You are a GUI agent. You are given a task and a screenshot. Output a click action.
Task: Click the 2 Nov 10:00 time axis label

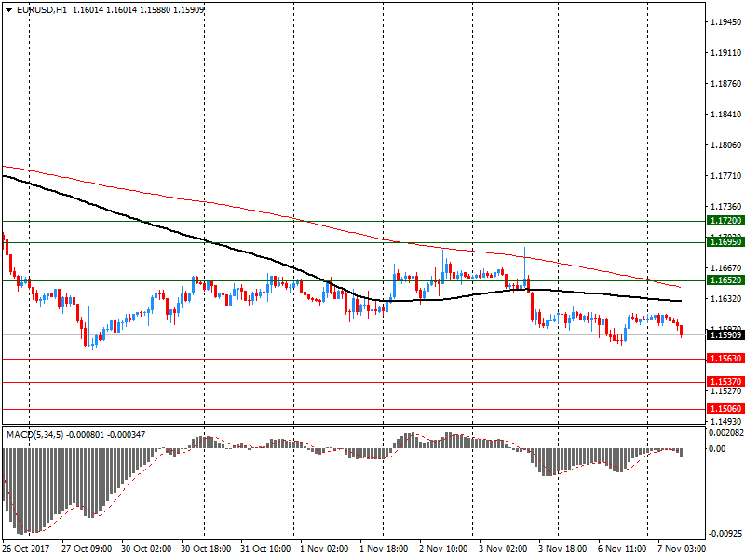(x=443, y=548)
